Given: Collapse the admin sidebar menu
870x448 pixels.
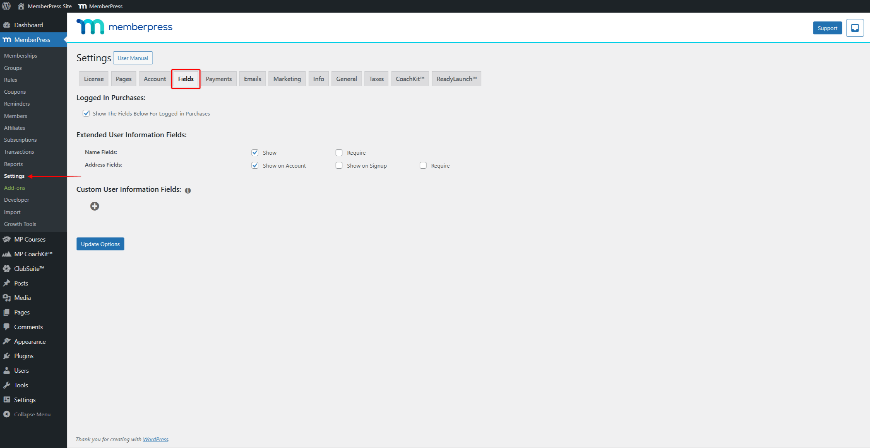Looking at the screenshot, I should (32, 414).
